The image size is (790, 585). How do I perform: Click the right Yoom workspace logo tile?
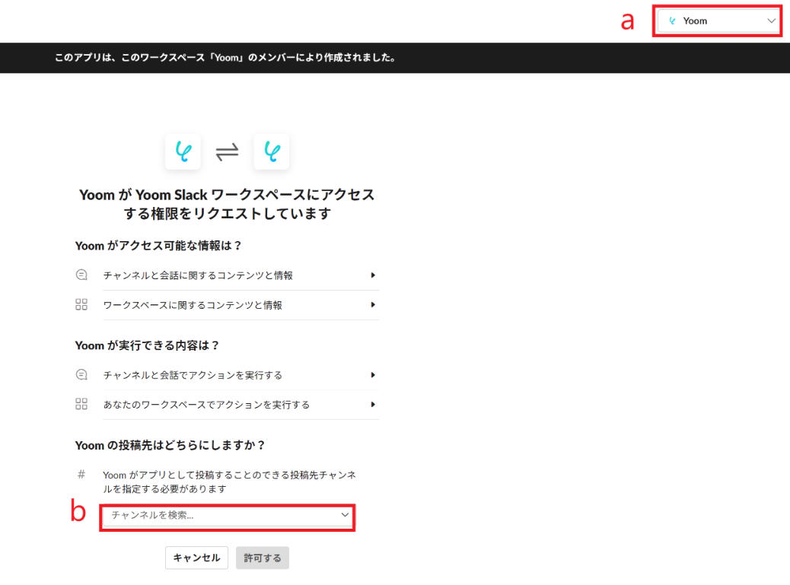(x=272, y=151)
